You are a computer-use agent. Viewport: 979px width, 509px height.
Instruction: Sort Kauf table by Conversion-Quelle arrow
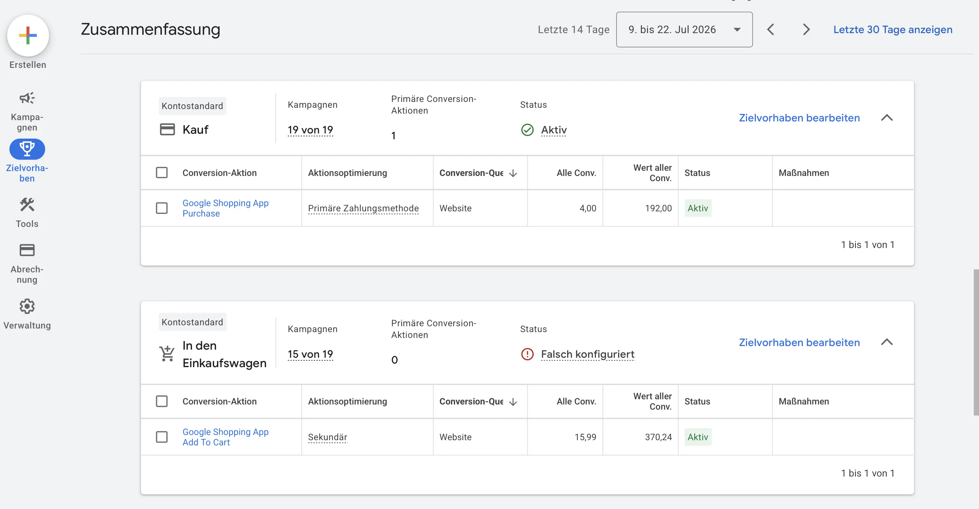click(x=513, y=173)
